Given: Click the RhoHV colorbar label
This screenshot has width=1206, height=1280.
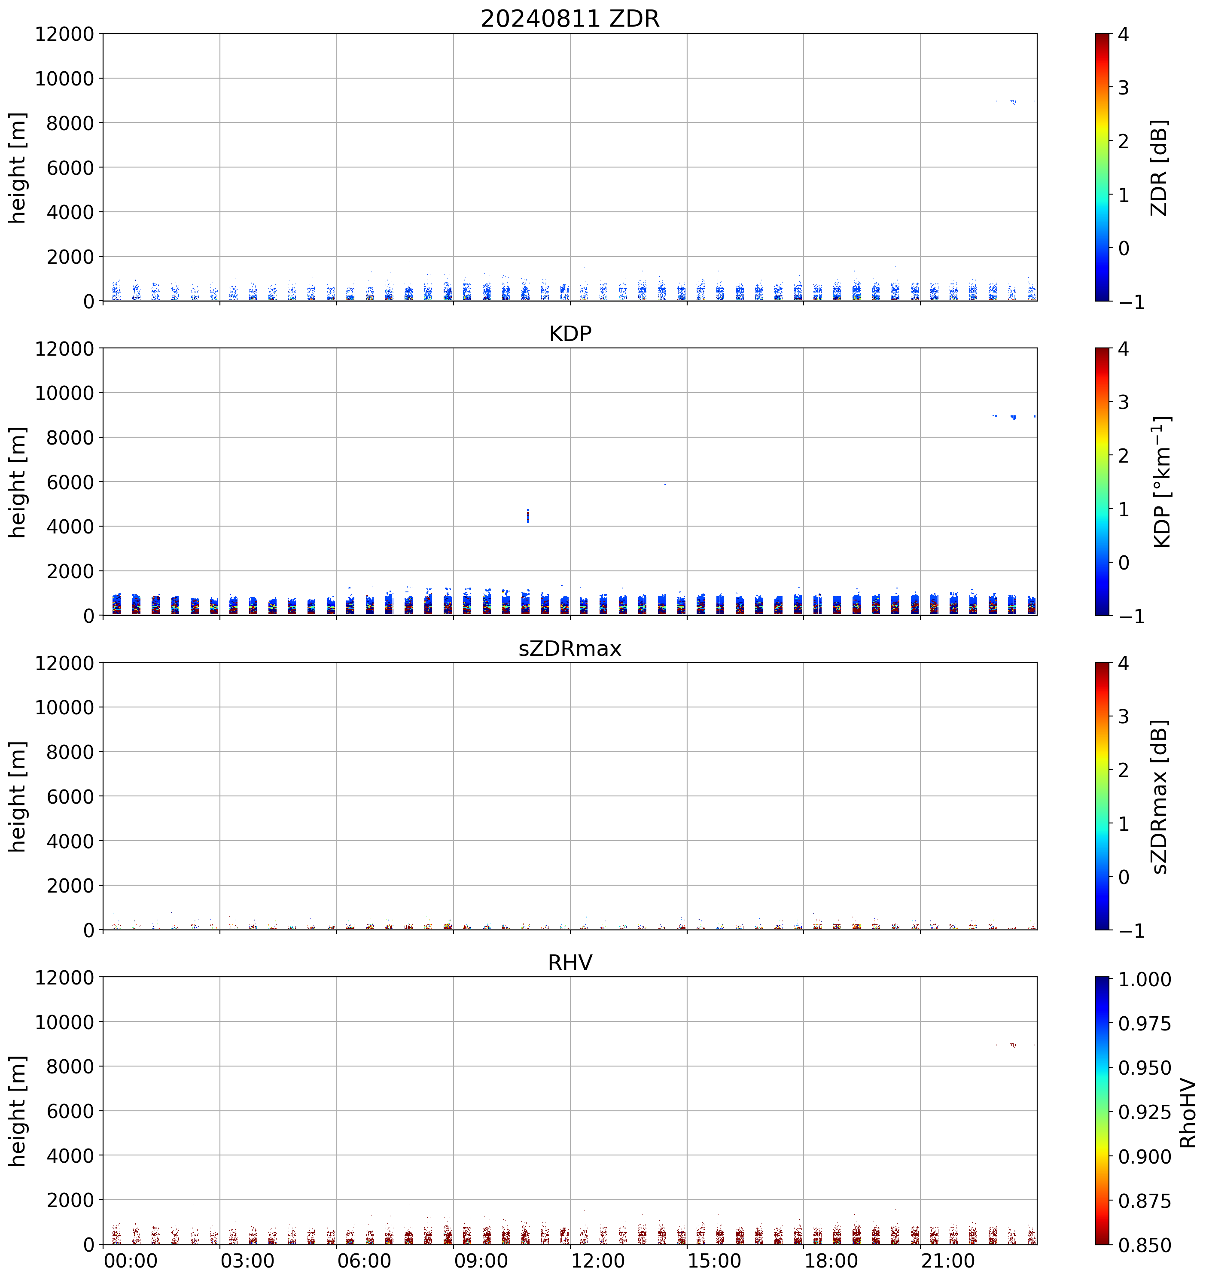Looking at the screenshot, I should coord(1188,1114).
